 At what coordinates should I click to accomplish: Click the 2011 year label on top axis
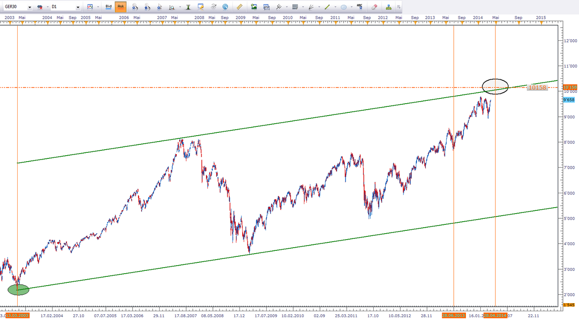[335, 18]
